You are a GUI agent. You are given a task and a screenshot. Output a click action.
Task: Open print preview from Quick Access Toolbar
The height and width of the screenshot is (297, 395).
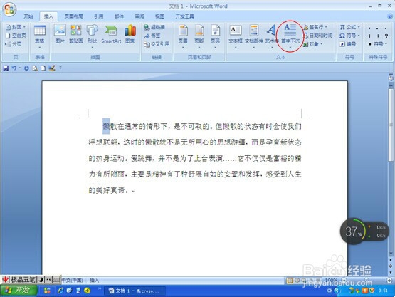click(35, 68)
